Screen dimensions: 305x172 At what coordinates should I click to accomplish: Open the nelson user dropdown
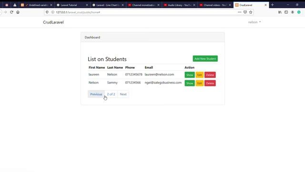[x=254, y=22]
